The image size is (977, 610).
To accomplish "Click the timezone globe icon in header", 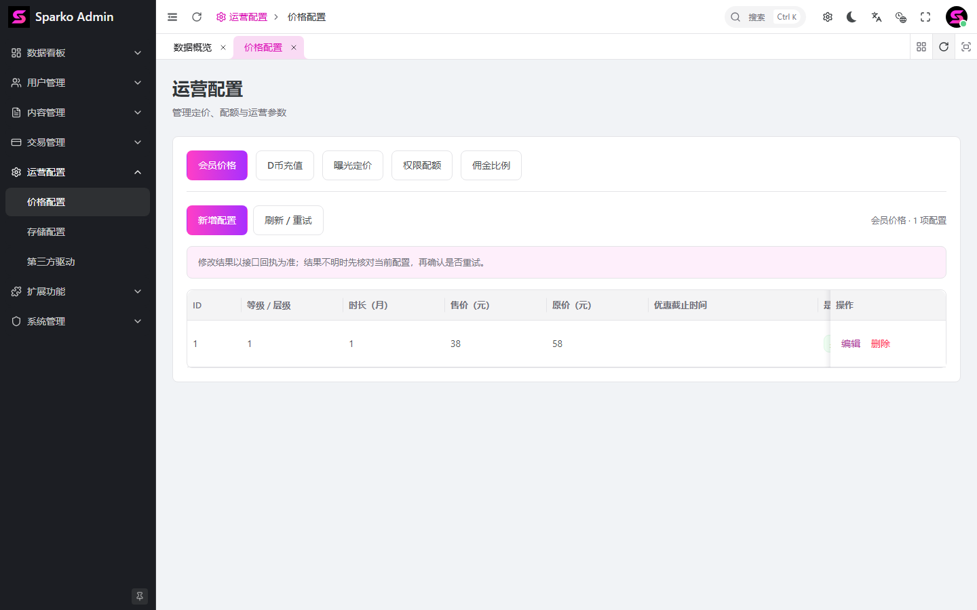I will click(901, 17).
